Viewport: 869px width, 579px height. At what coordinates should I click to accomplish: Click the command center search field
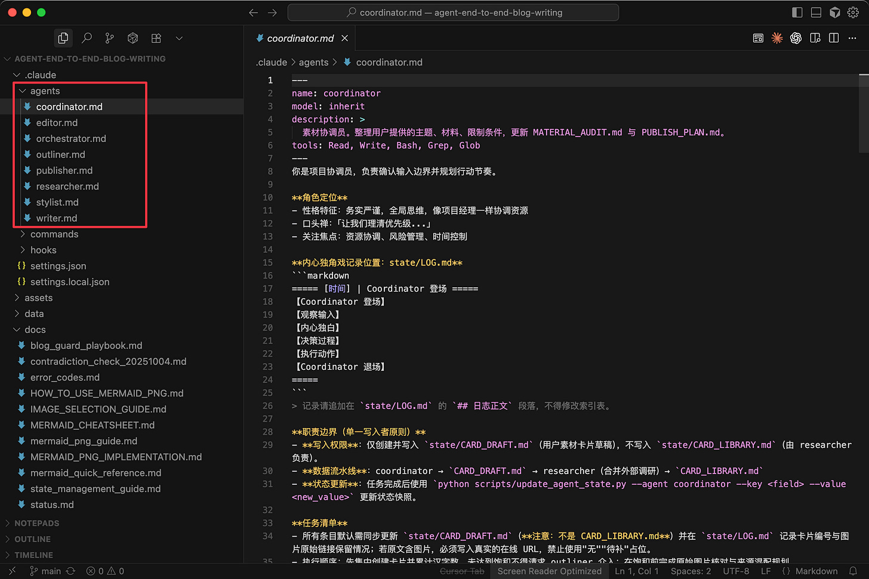[x=453, y=13]
